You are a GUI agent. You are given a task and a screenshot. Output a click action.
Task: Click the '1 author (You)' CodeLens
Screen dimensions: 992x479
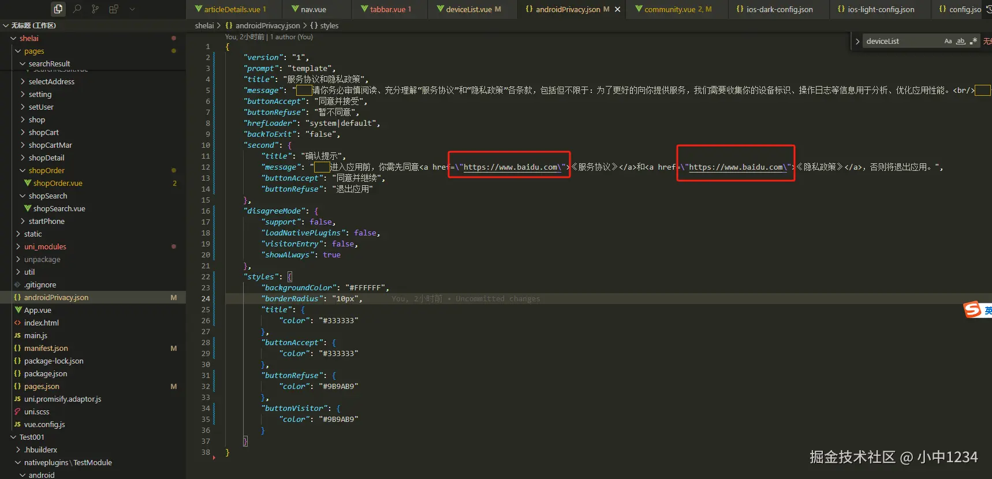[292, 37]
